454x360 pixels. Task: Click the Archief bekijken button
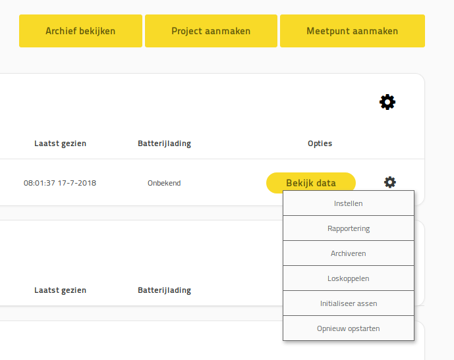click(x=80, y=31)
